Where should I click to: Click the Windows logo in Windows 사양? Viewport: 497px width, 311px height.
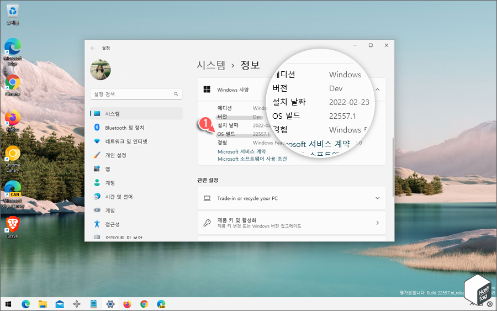point(207,89)
